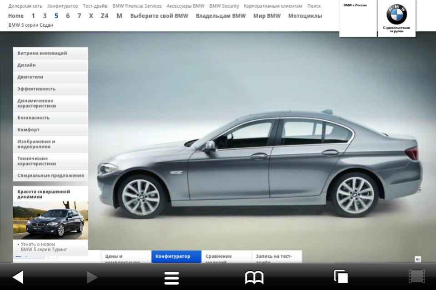The width and height of the screenshot is (436, 290).
Task: Tap the filmstrip icon in bottom bar
Action: click(x=417, y=276)
